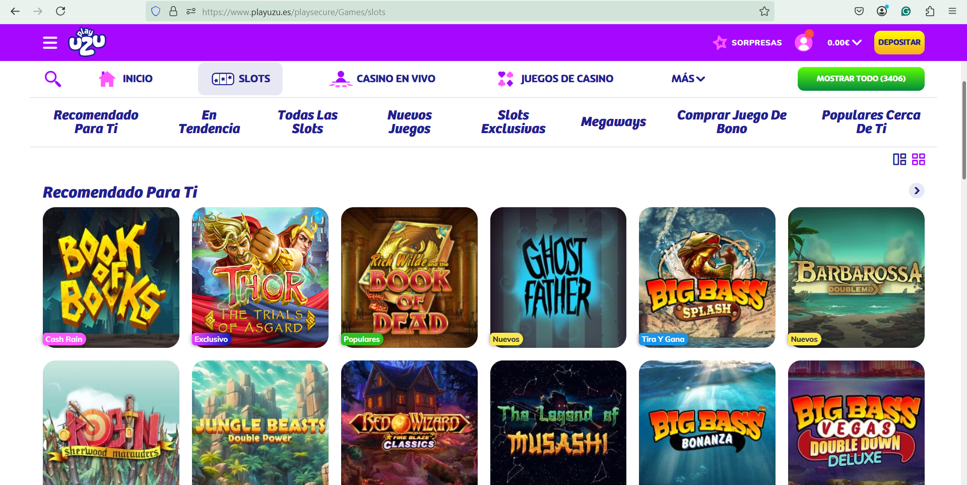Switch to uniform grid view
The image size is (967, 485).
919,159
